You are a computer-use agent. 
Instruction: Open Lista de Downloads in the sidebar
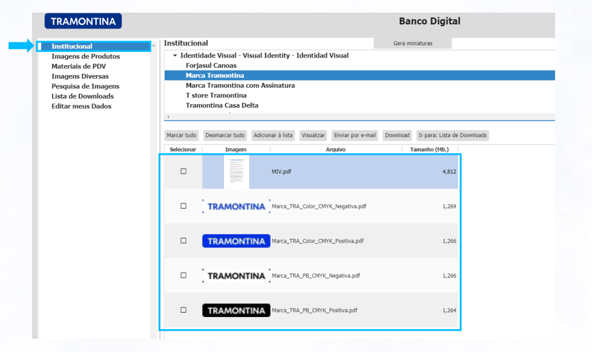pos(83,96)
